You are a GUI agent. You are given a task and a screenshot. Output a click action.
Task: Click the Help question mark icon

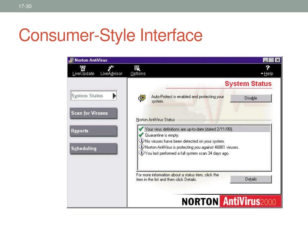267,68
